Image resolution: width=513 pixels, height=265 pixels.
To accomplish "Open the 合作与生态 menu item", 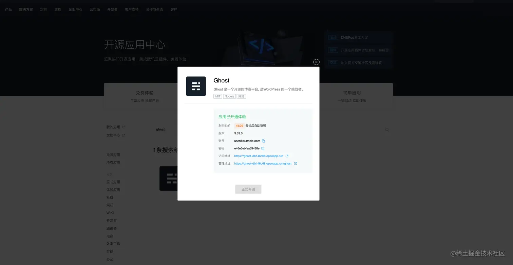I will click(154, 9).
